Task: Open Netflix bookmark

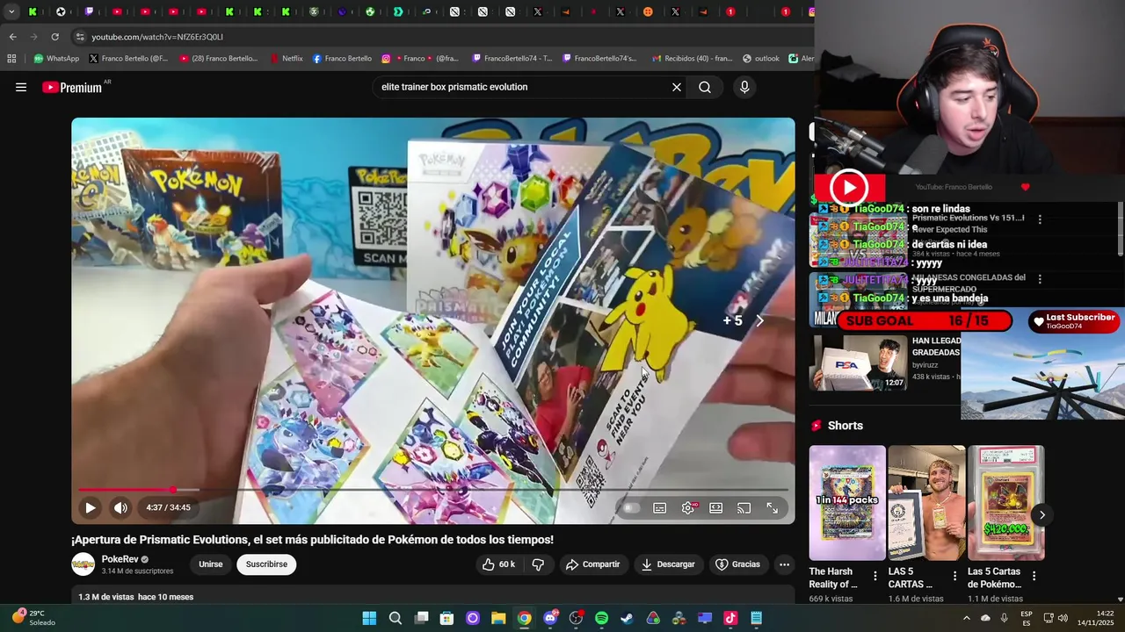Action: click(x=286, y=59)
